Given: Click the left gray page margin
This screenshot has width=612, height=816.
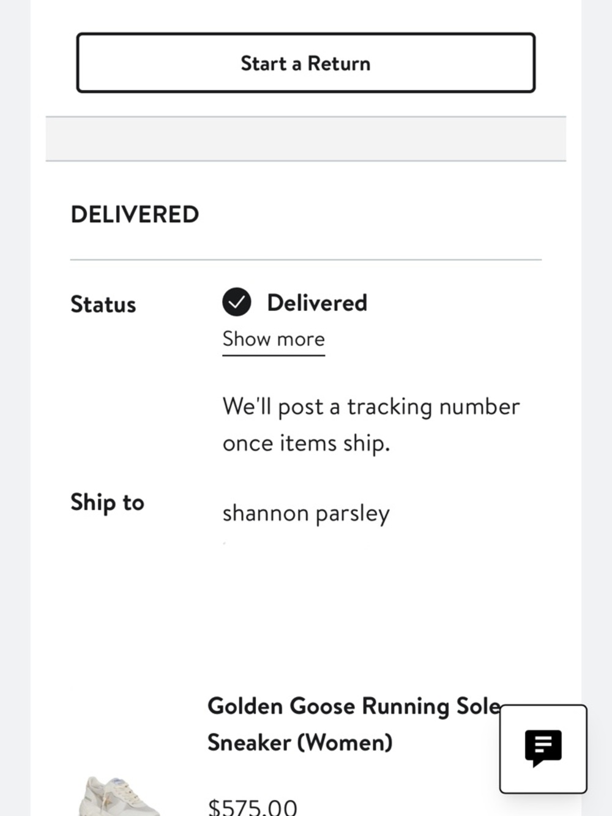Looking at the screenshot, I should (x=15, y=367).
